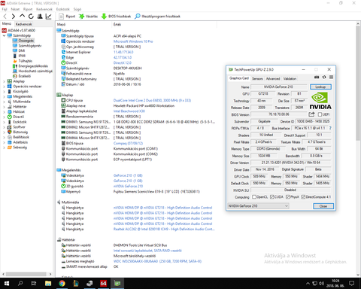The image size is (361, 289).
Task: Toggle the PhysX checkbox
Action: (288, 196)
